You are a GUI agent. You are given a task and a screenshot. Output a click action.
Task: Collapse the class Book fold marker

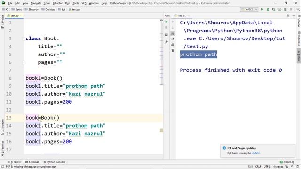24,38
